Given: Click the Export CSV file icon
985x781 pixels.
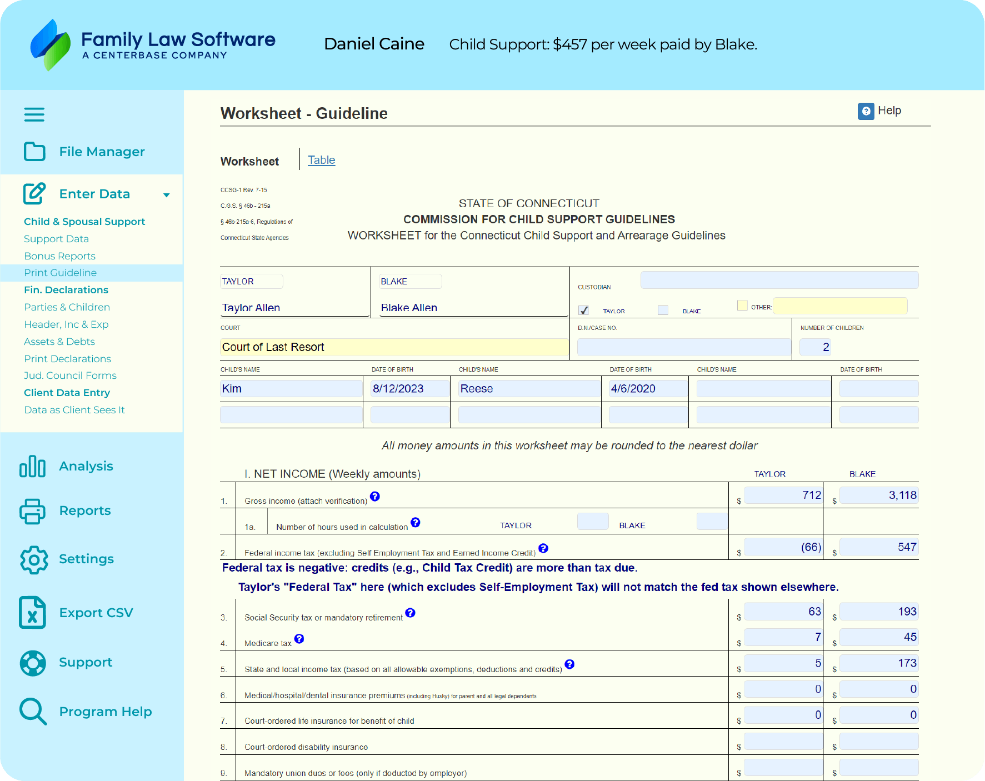Looking at the screenshot, I should pyautogui.click(x=32, y=613).
